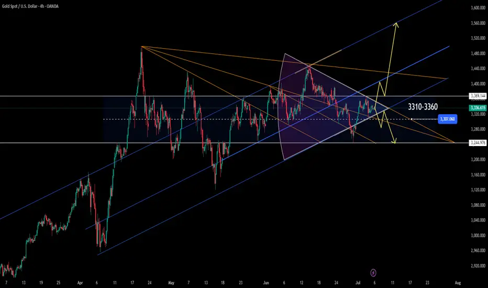Click the 25 date label on time axis

(x=59, y=283)
